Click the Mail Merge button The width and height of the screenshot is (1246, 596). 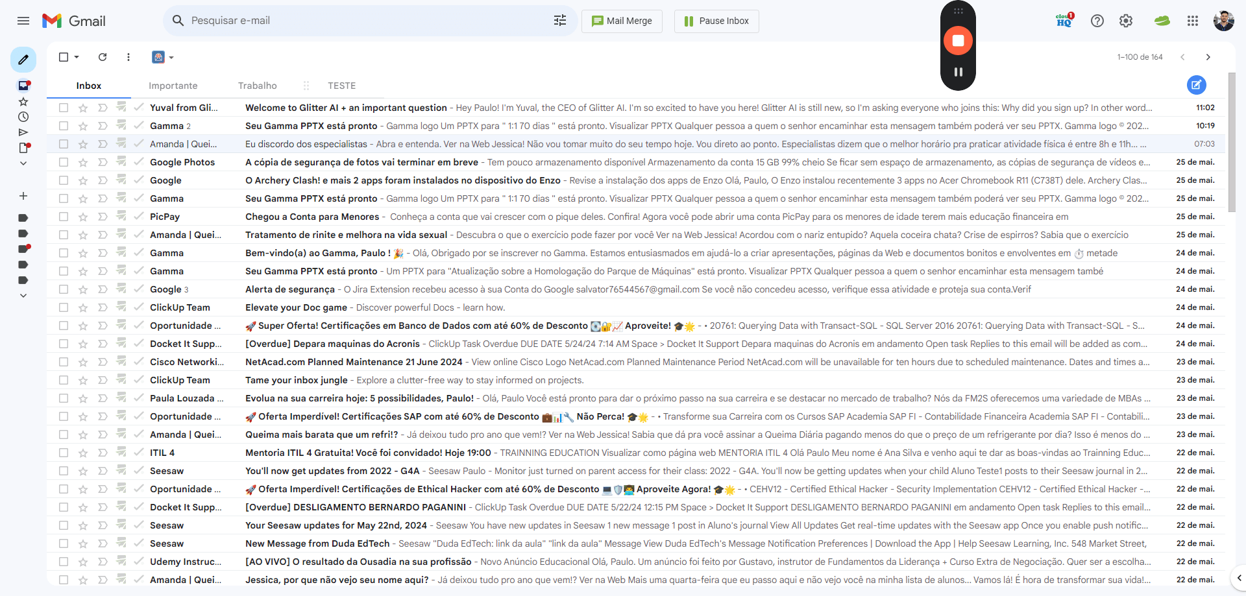point(622,21)
